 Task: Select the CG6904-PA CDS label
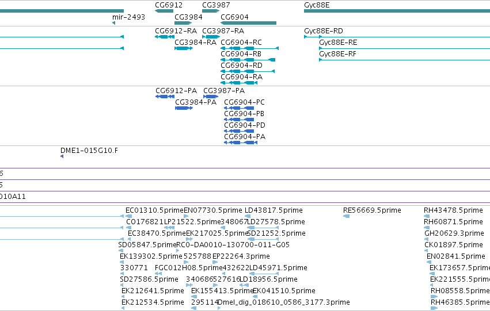click(x=245, y=137)
